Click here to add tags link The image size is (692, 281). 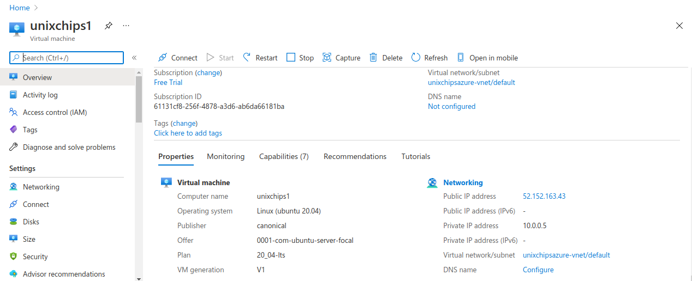coord(188,133)
